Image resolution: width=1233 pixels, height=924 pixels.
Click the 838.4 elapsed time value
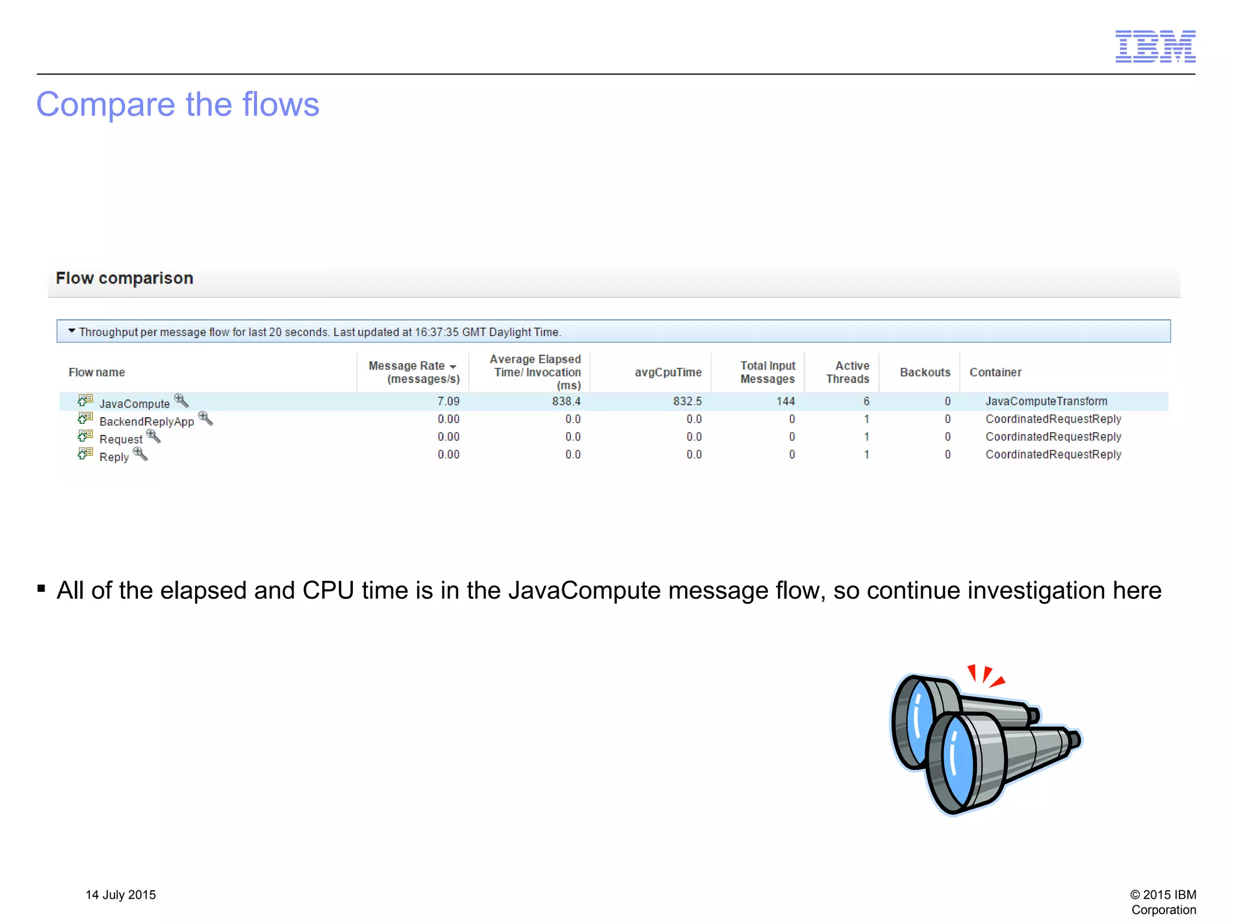(567, 402)
